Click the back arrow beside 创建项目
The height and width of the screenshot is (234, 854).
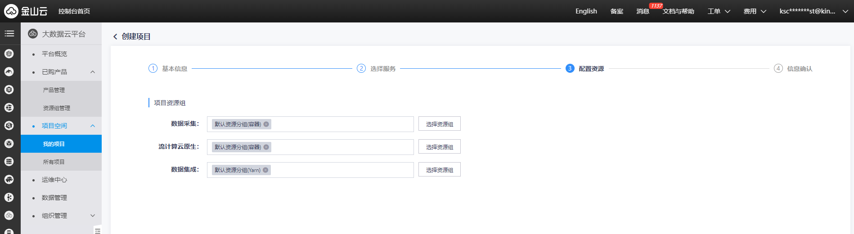115,36
